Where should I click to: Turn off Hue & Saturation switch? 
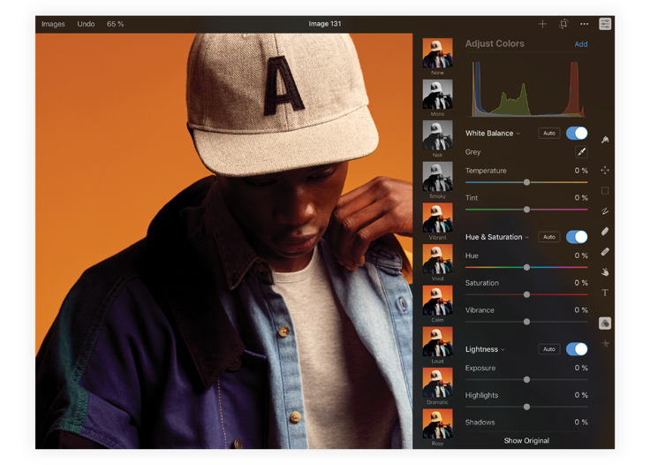[x=577, y=237]
